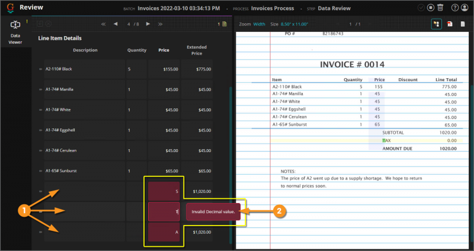474x251 pixels.
Task: Click the quantity 5 cell
Action: coord(136,69)
